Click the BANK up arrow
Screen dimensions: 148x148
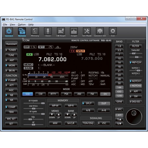74,115
